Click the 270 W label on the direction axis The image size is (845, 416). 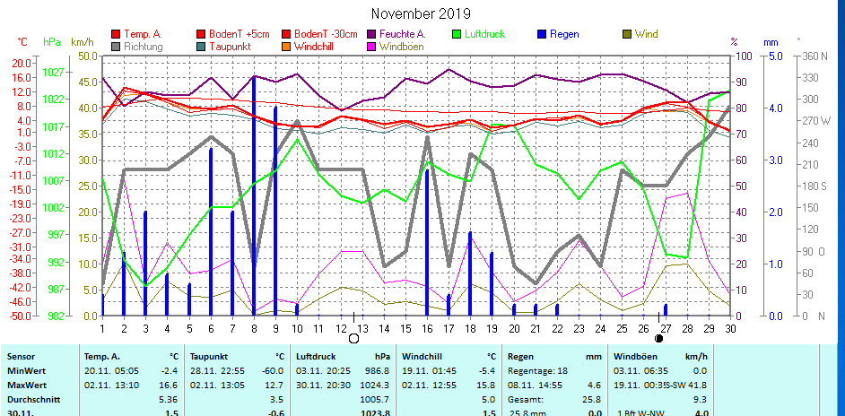coord(816,121)
